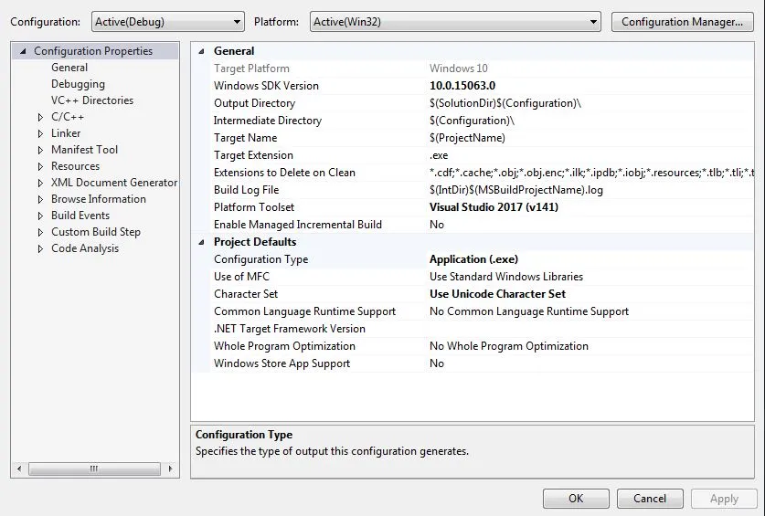This screenshot has height=516, width=765.
Task: Expand the Build Events node
Action: 40,216
